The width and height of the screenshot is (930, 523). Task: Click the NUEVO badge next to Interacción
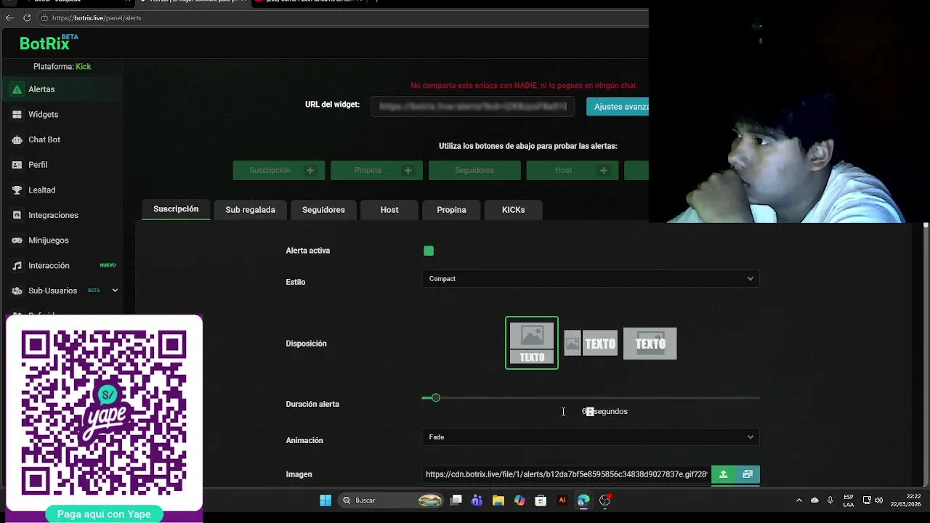(x=108, y=266)
